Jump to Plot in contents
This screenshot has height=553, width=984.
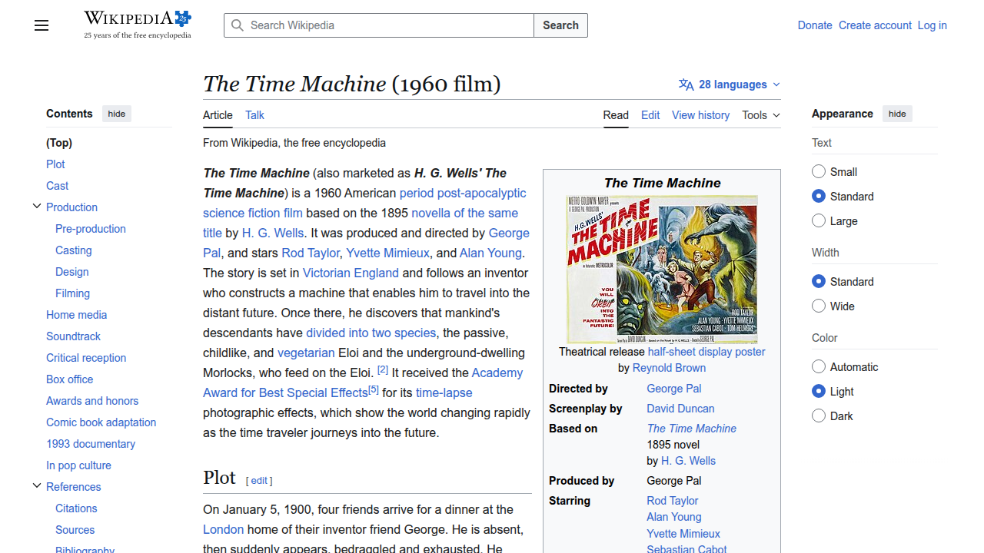click(x=55, y=164)
